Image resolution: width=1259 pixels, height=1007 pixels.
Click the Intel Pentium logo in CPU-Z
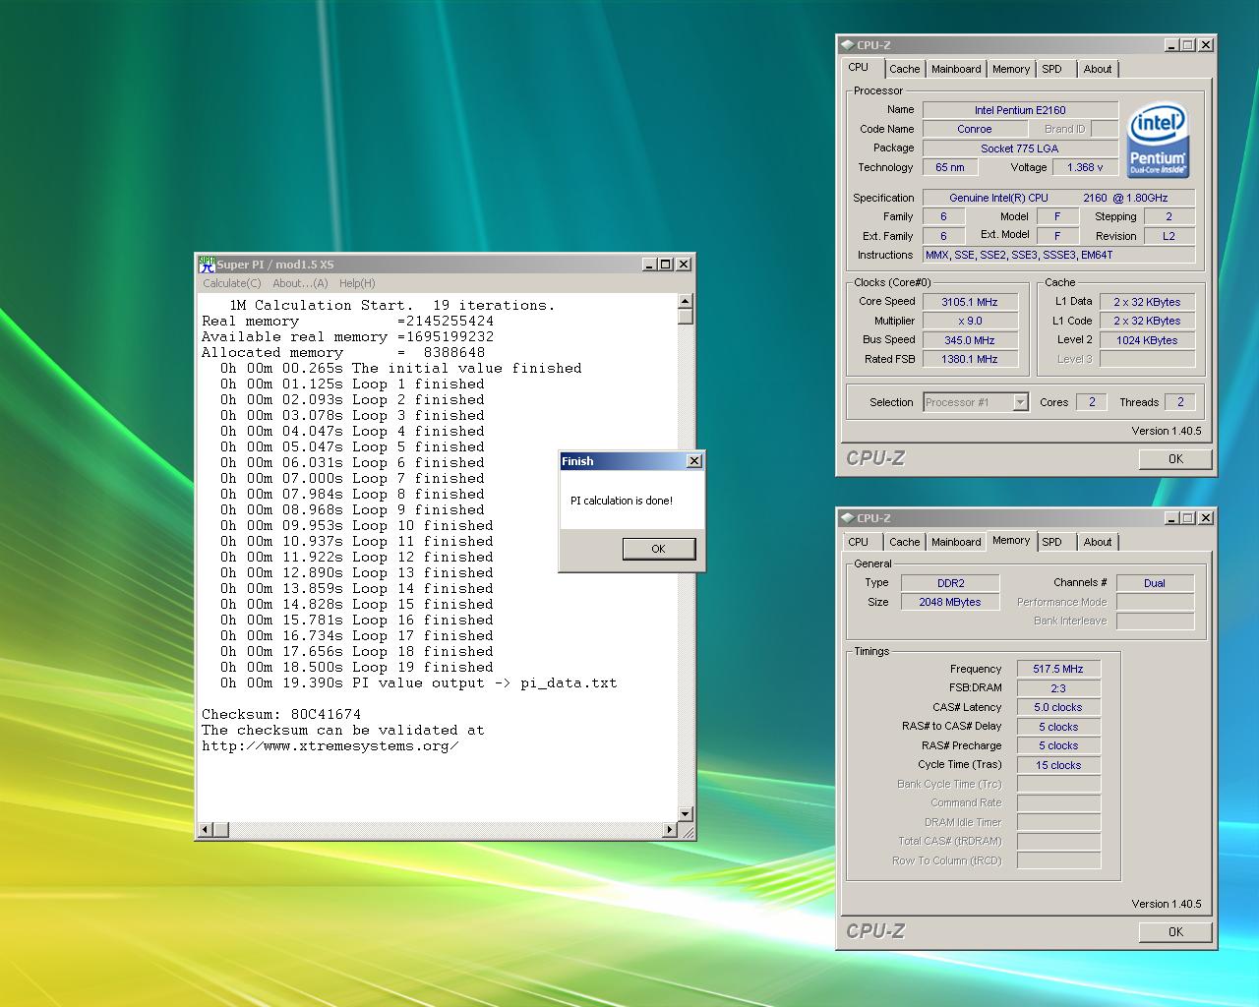click(x=1158, y=140)
